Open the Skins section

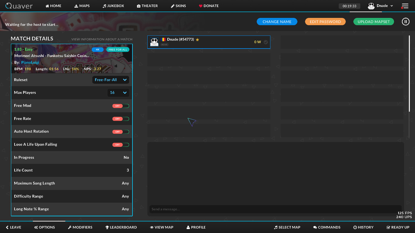pos(178,6)
